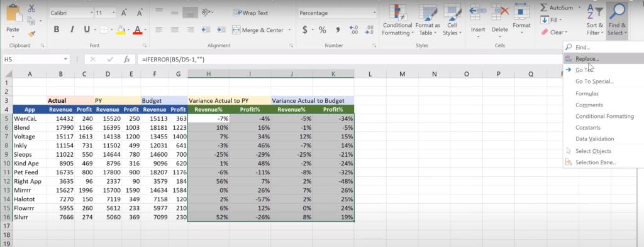
Task: Open the Sort & Filter dropdown
Action: pos(594,19)
